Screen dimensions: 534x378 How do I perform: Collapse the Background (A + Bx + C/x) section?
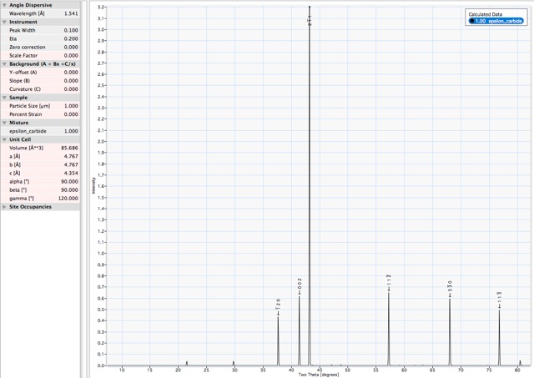(4, 63)
